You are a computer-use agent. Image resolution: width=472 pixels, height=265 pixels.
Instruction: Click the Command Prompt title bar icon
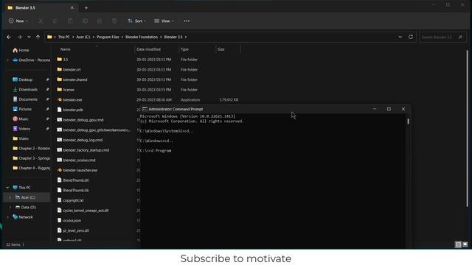[145, 109]
